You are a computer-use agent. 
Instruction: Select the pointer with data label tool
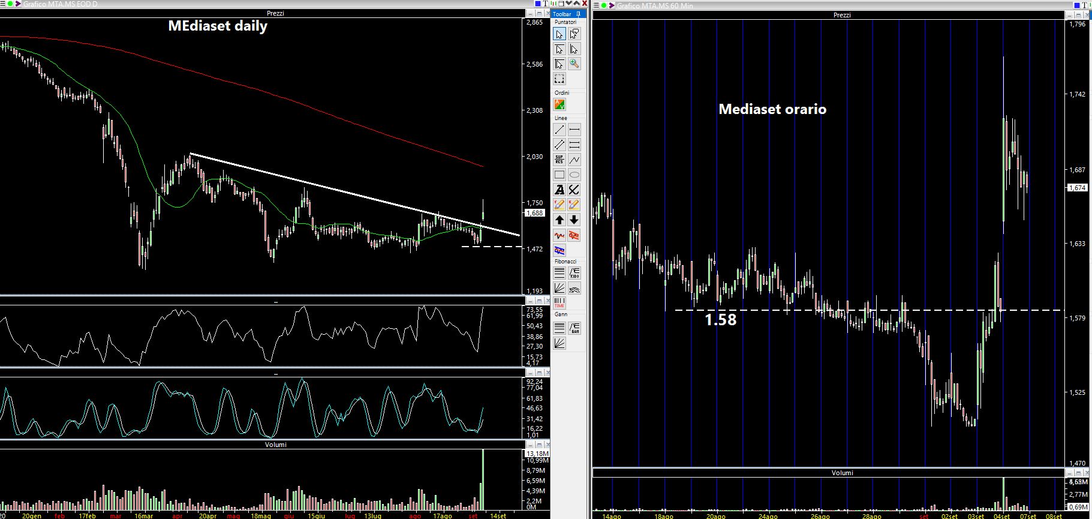click(x=574, y=34)
